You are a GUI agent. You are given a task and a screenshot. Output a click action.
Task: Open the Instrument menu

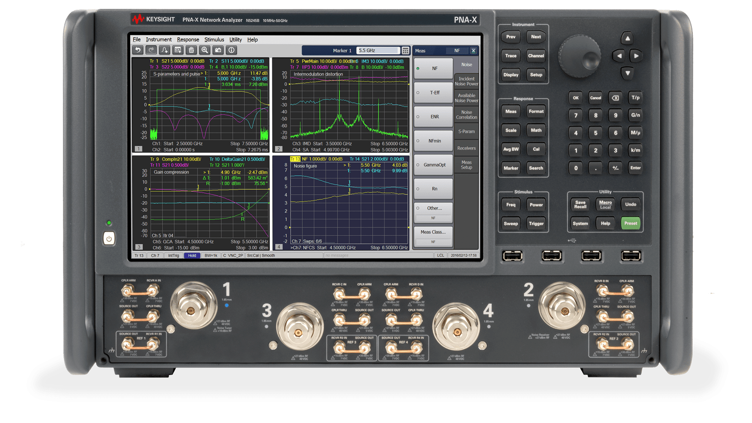(158, 39)
